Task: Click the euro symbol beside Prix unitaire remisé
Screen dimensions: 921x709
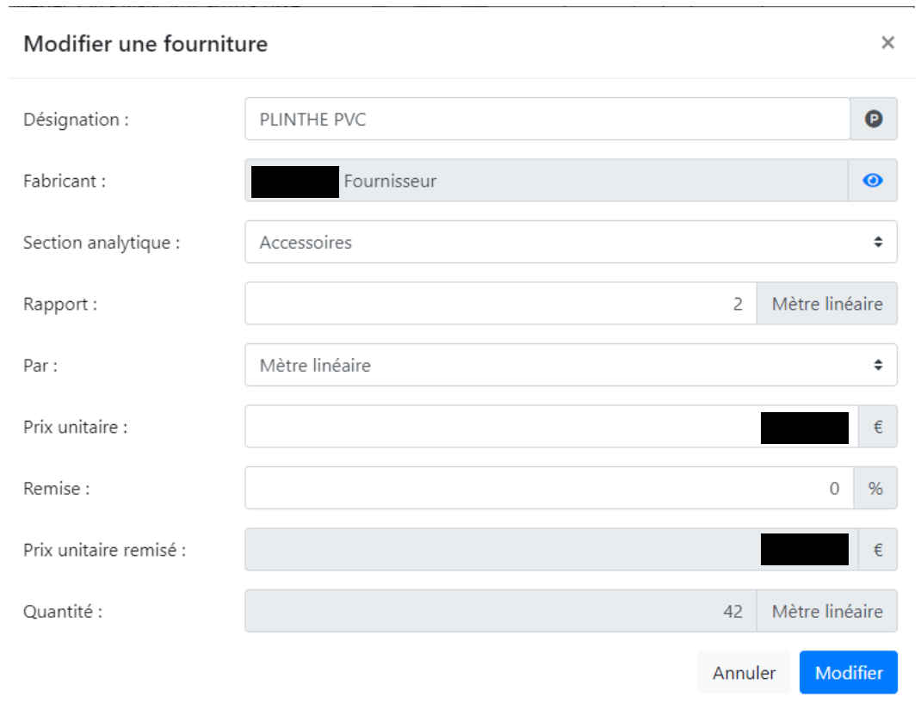Action: pyautogui.click(x=877, y=550)
